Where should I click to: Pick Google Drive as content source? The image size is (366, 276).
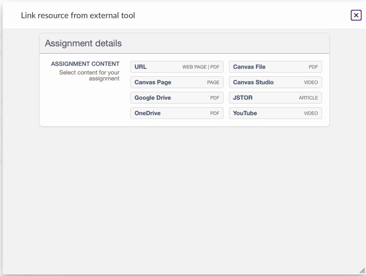tap(177, 98)
